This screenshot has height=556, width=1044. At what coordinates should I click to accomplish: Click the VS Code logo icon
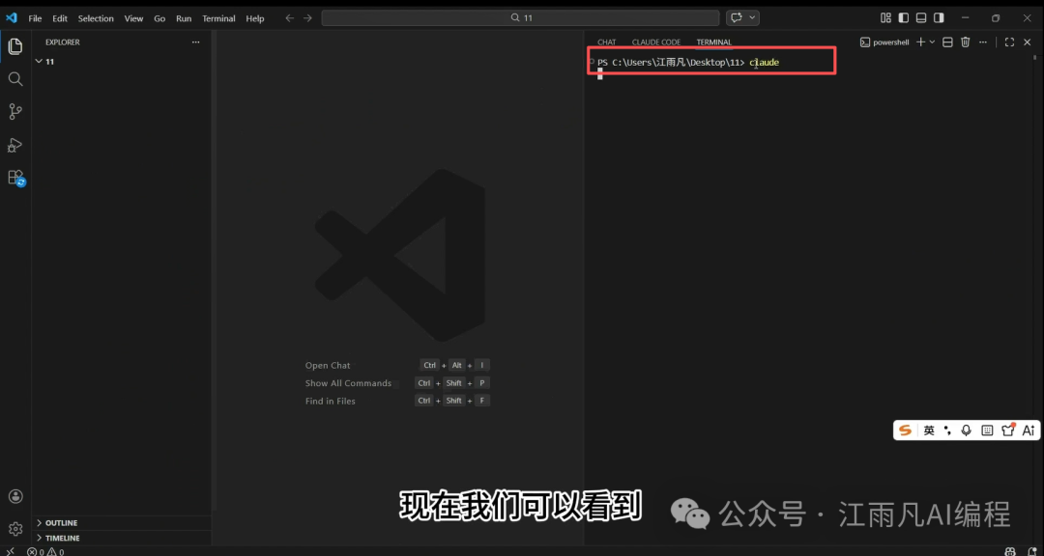pyautogui.click(x=12, y=18)
